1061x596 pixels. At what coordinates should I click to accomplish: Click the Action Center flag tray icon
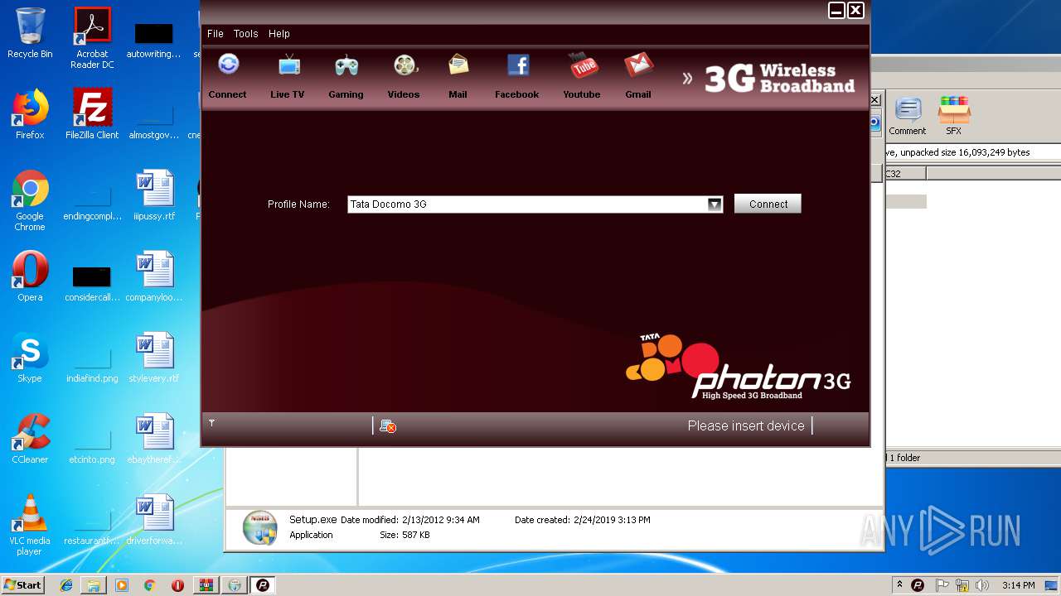pos(942,585)
